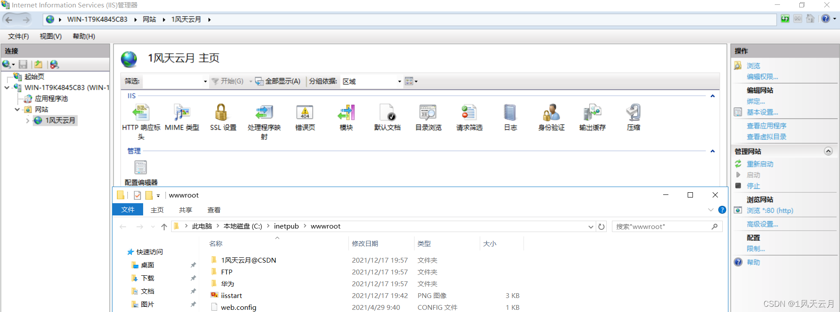Click the help question mark icon top right

pos(826,19)
